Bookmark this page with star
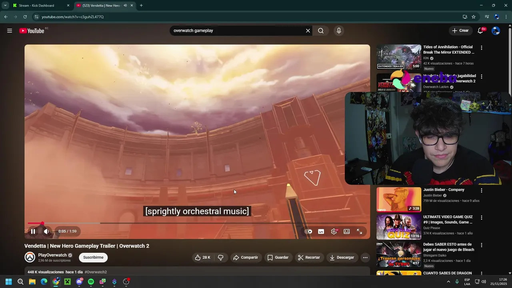Viewport: 512px width, 288px height. tap(474, 17)
